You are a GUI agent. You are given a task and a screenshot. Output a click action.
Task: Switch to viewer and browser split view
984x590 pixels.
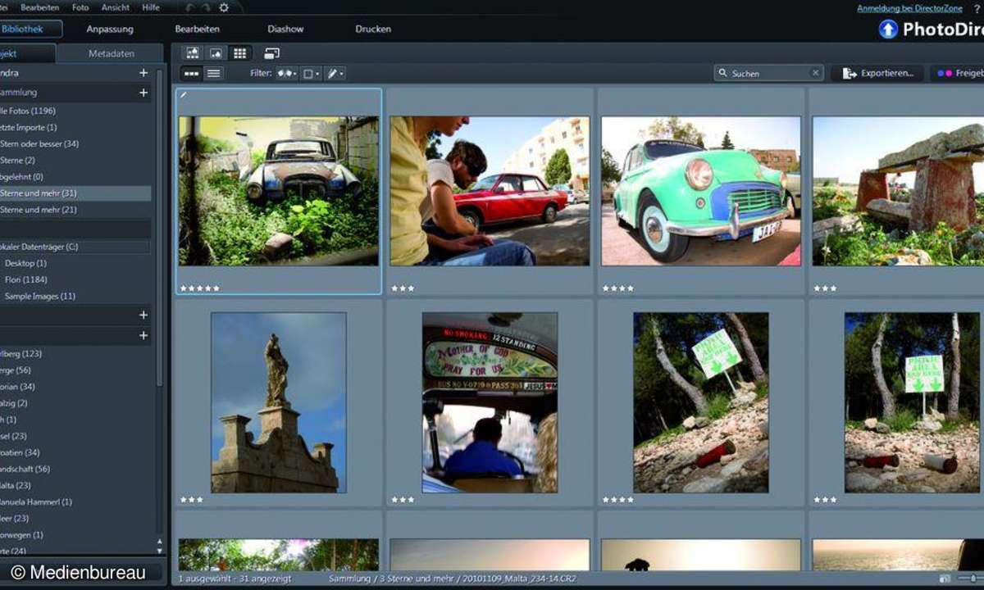[193, 53]
